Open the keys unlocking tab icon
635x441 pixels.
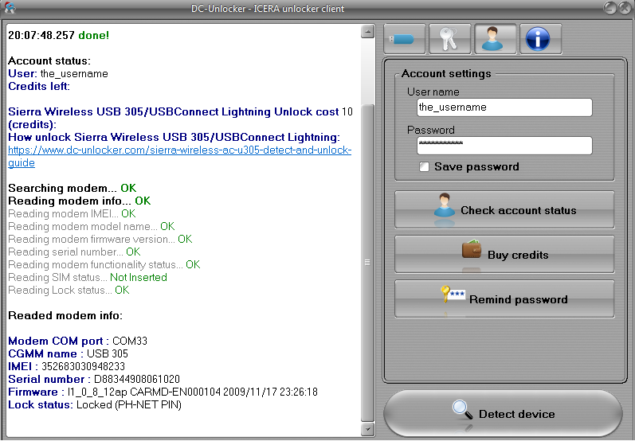click(x=449, y=39)
